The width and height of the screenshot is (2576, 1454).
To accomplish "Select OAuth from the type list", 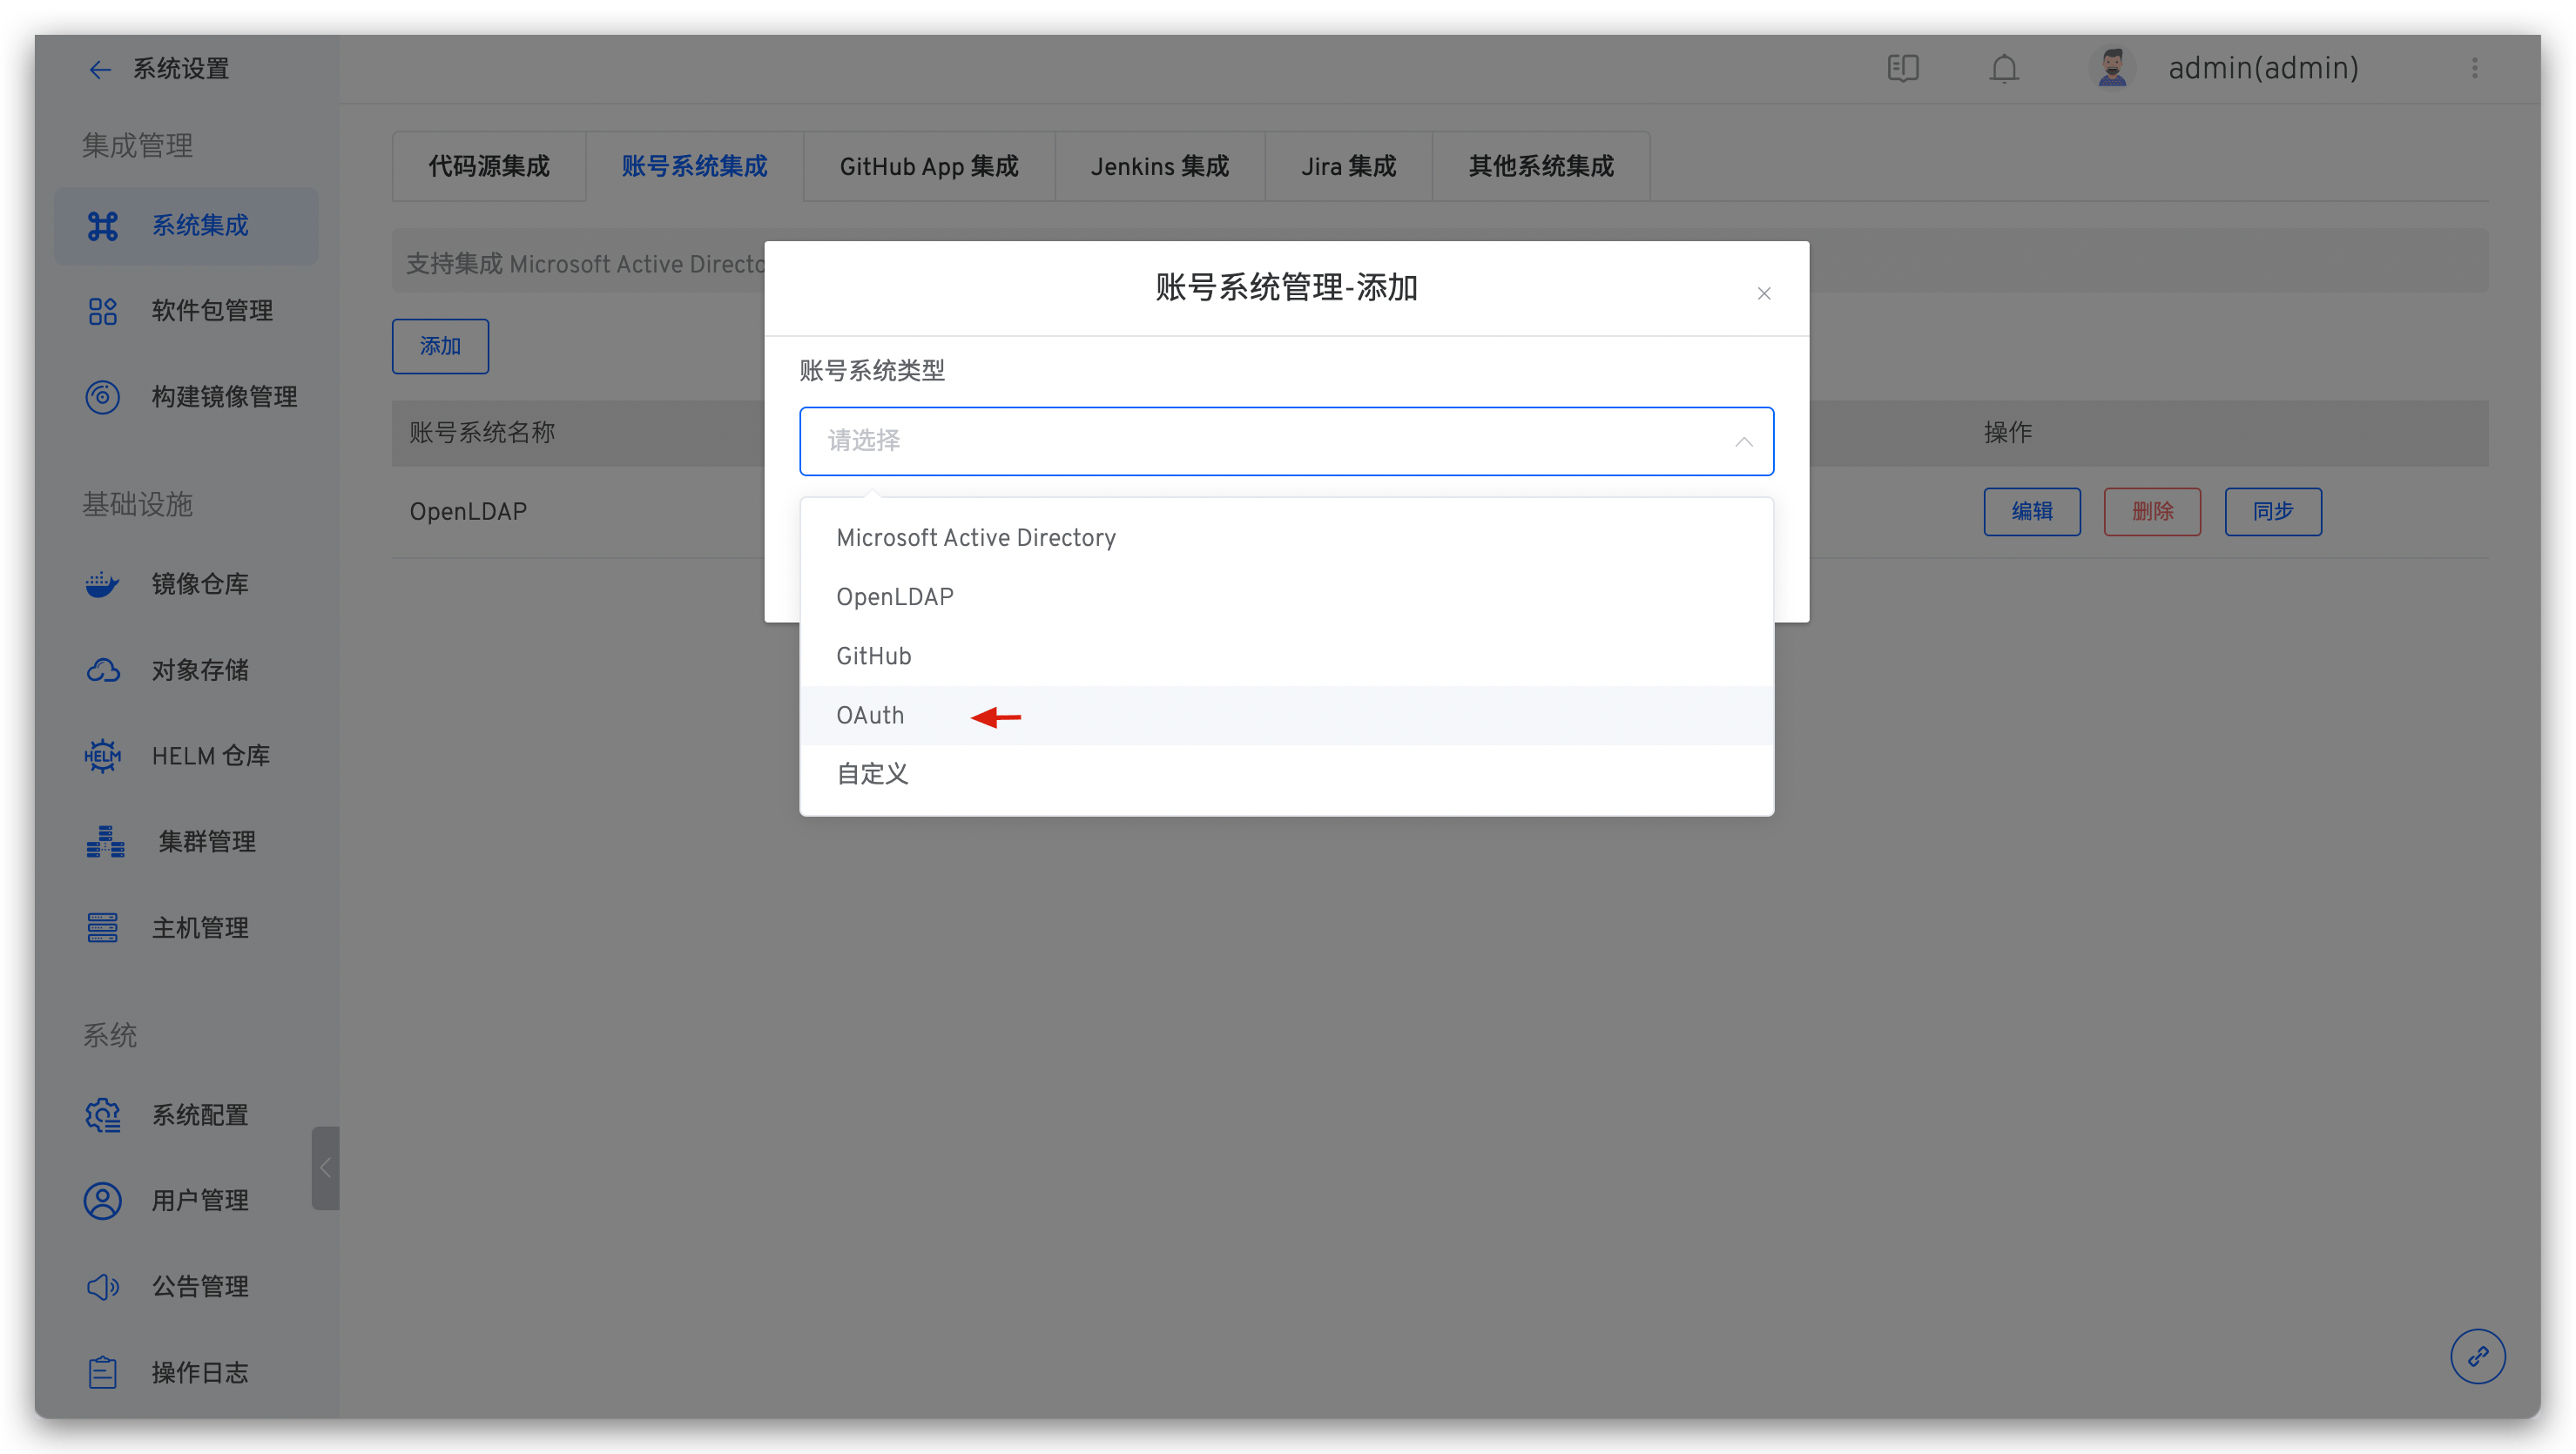I will coord(870,714).
